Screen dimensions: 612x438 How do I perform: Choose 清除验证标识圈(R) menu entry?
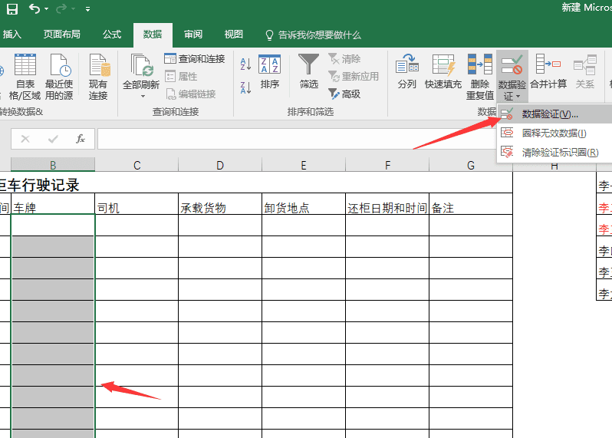point(554,152)
